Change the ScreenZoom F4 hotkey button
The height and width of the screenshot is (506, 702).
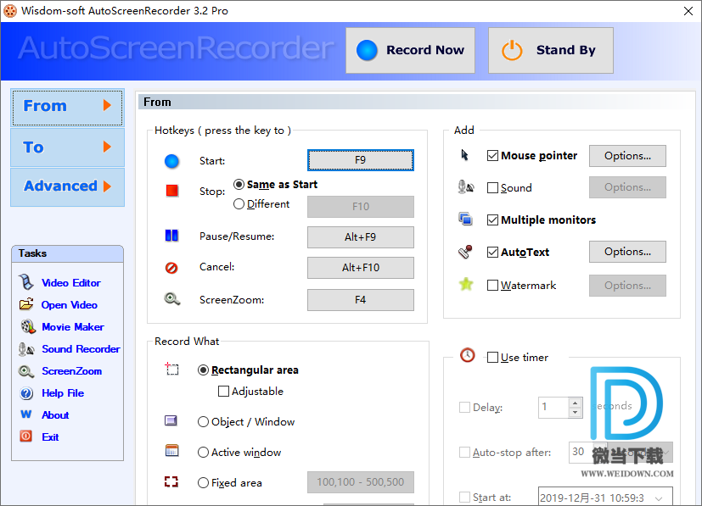(361, 299)
